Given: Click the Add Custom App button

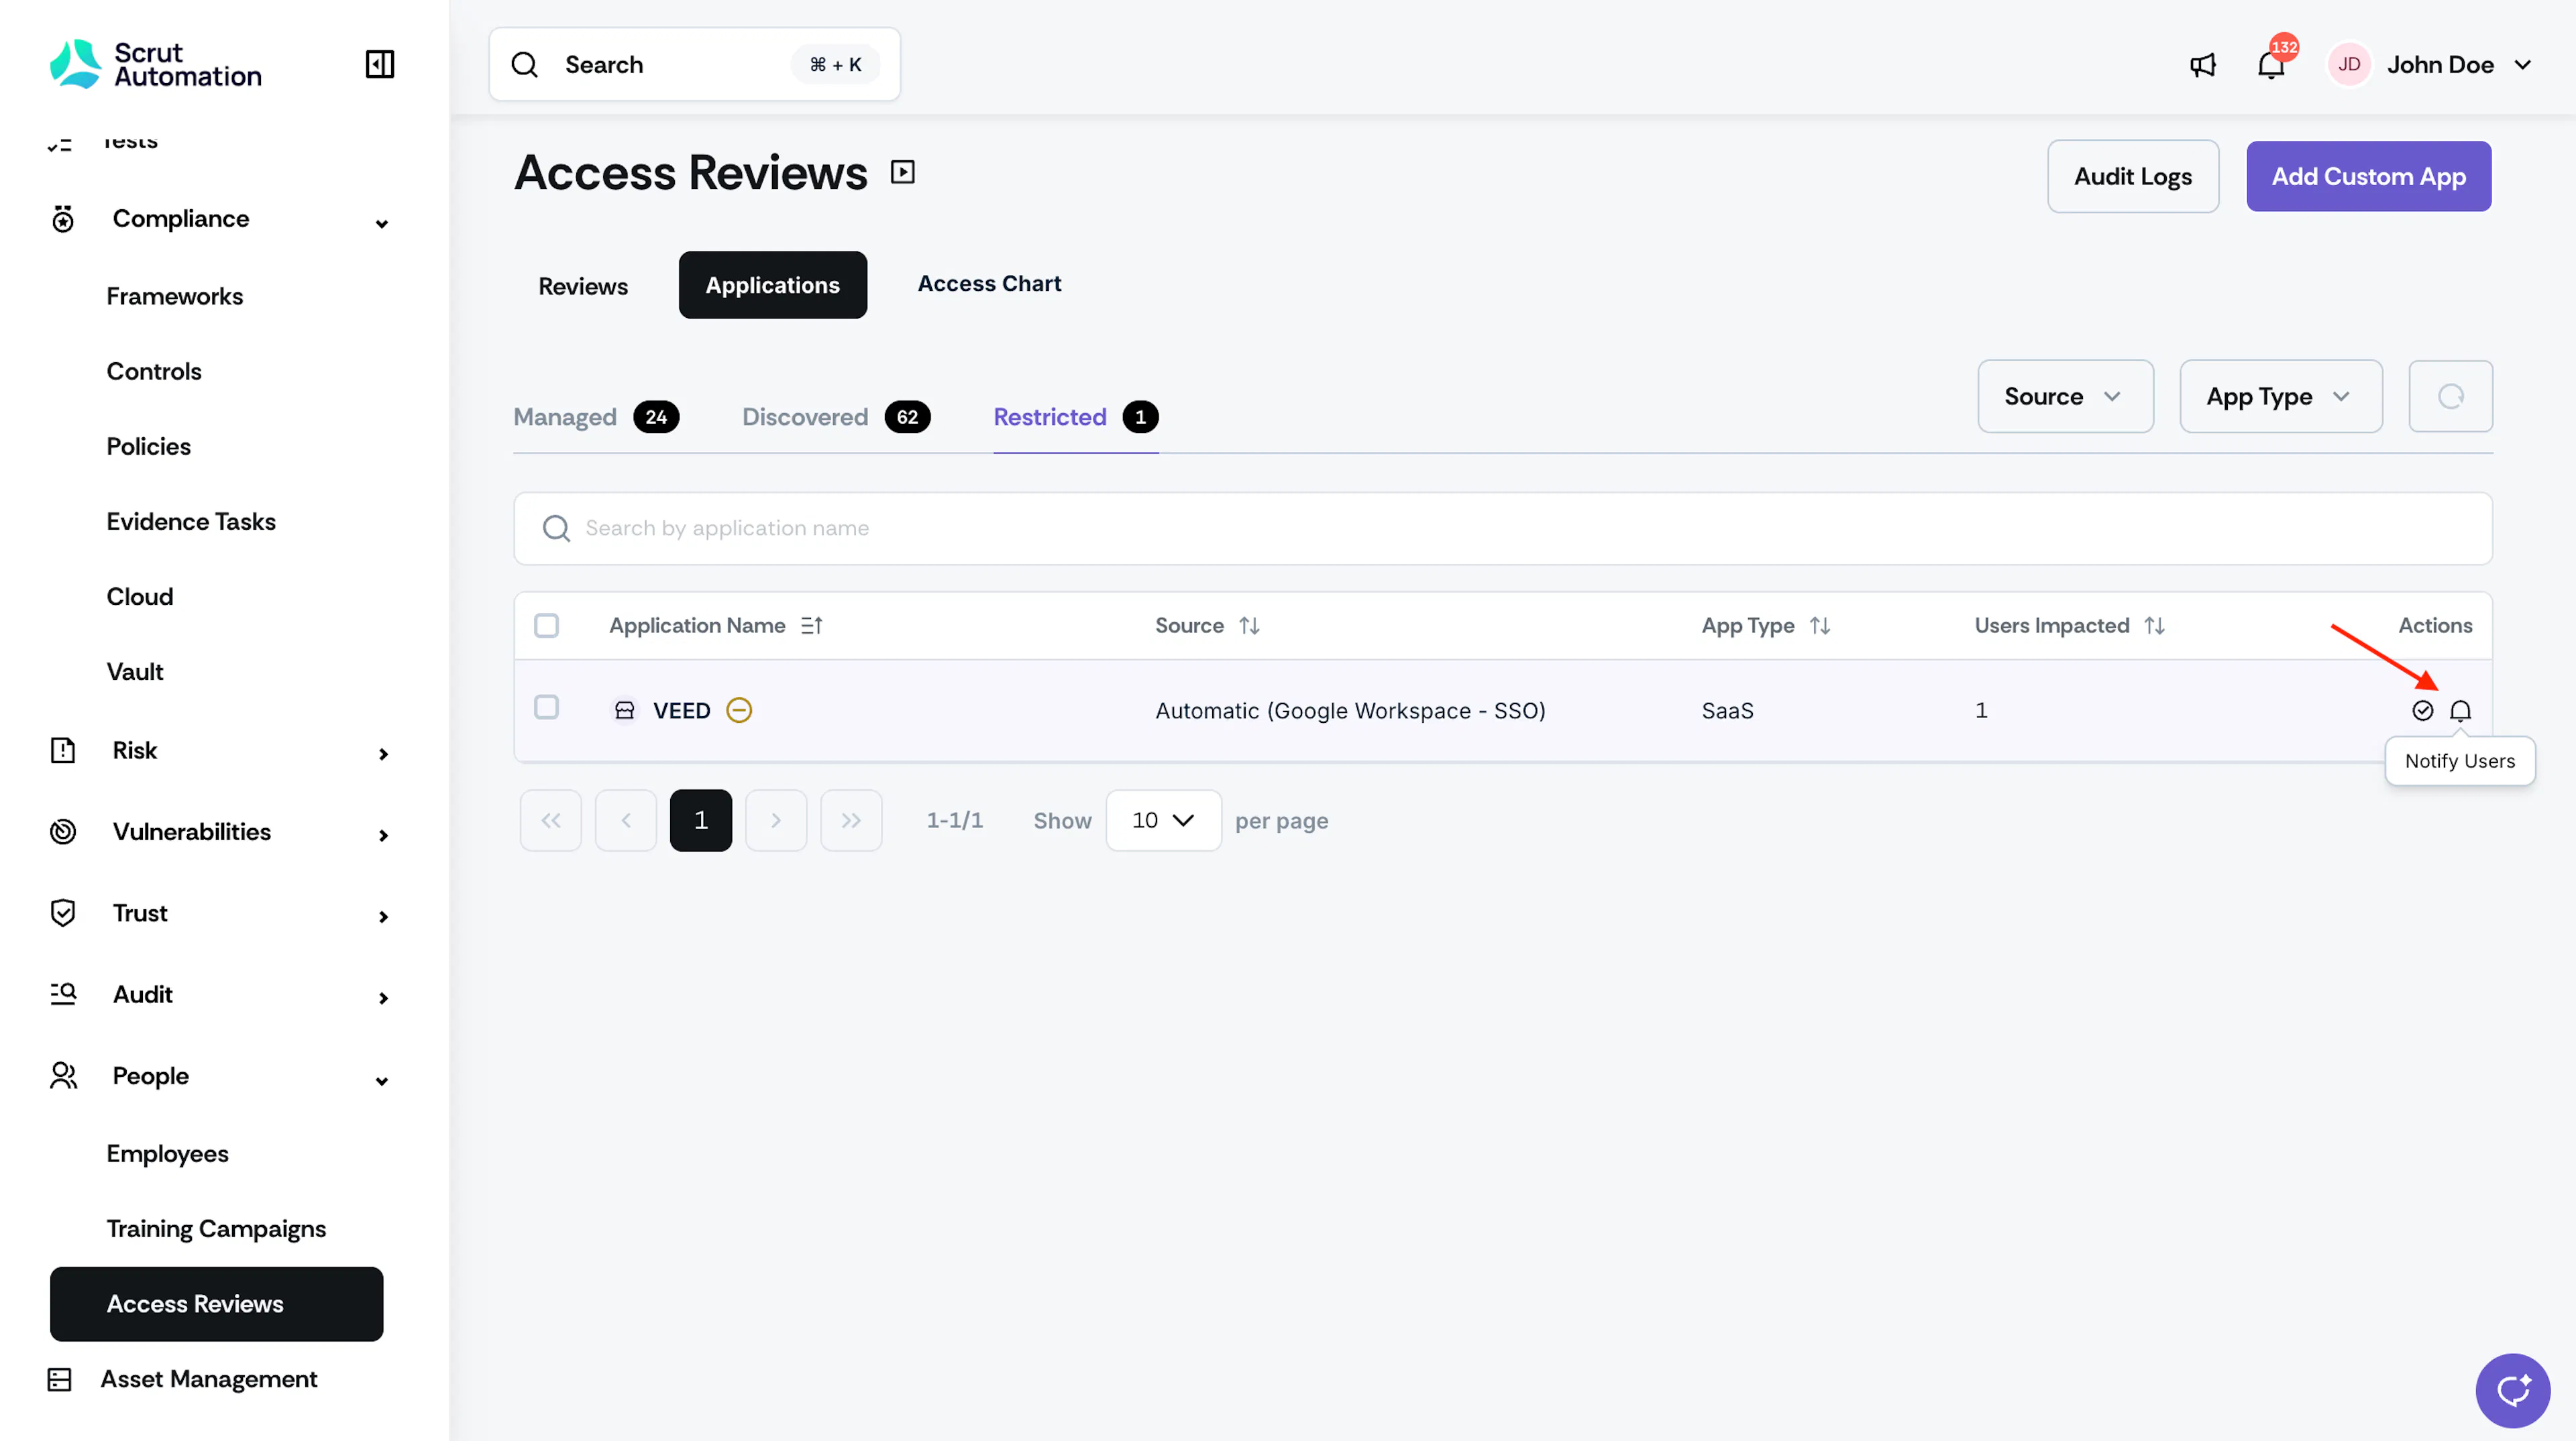Looking at the screenshot, I should (2368, 176).
